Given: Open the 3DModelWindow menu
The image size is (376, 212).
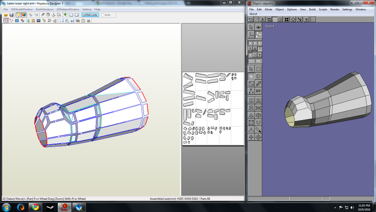Looking at the screenshot, I should point(22,9).
